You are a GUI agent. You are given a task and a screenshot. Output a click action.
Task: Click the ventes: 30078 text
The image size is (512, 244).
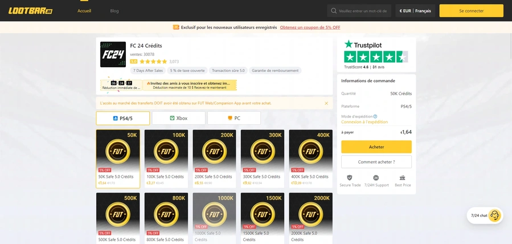(142, 54)
